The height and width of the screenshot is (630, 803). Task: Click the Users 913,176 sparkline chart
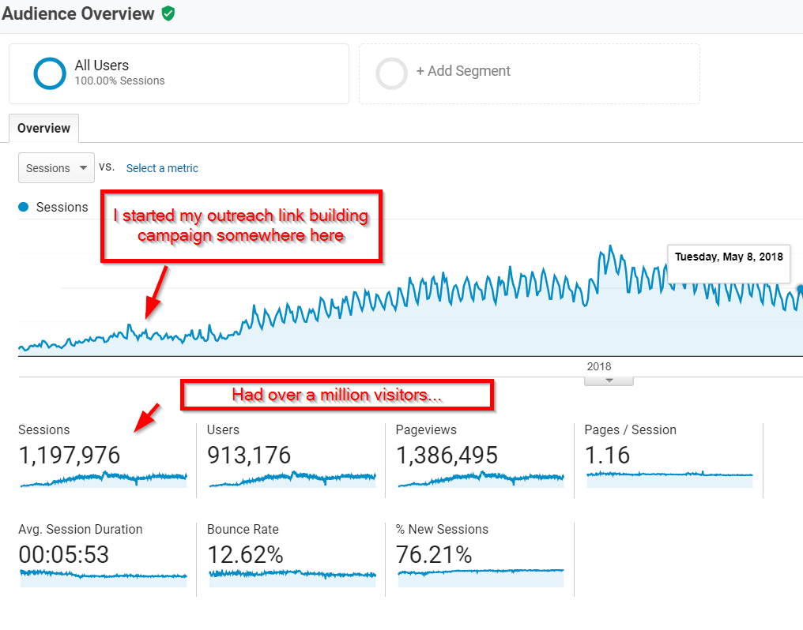click(292, 477)
